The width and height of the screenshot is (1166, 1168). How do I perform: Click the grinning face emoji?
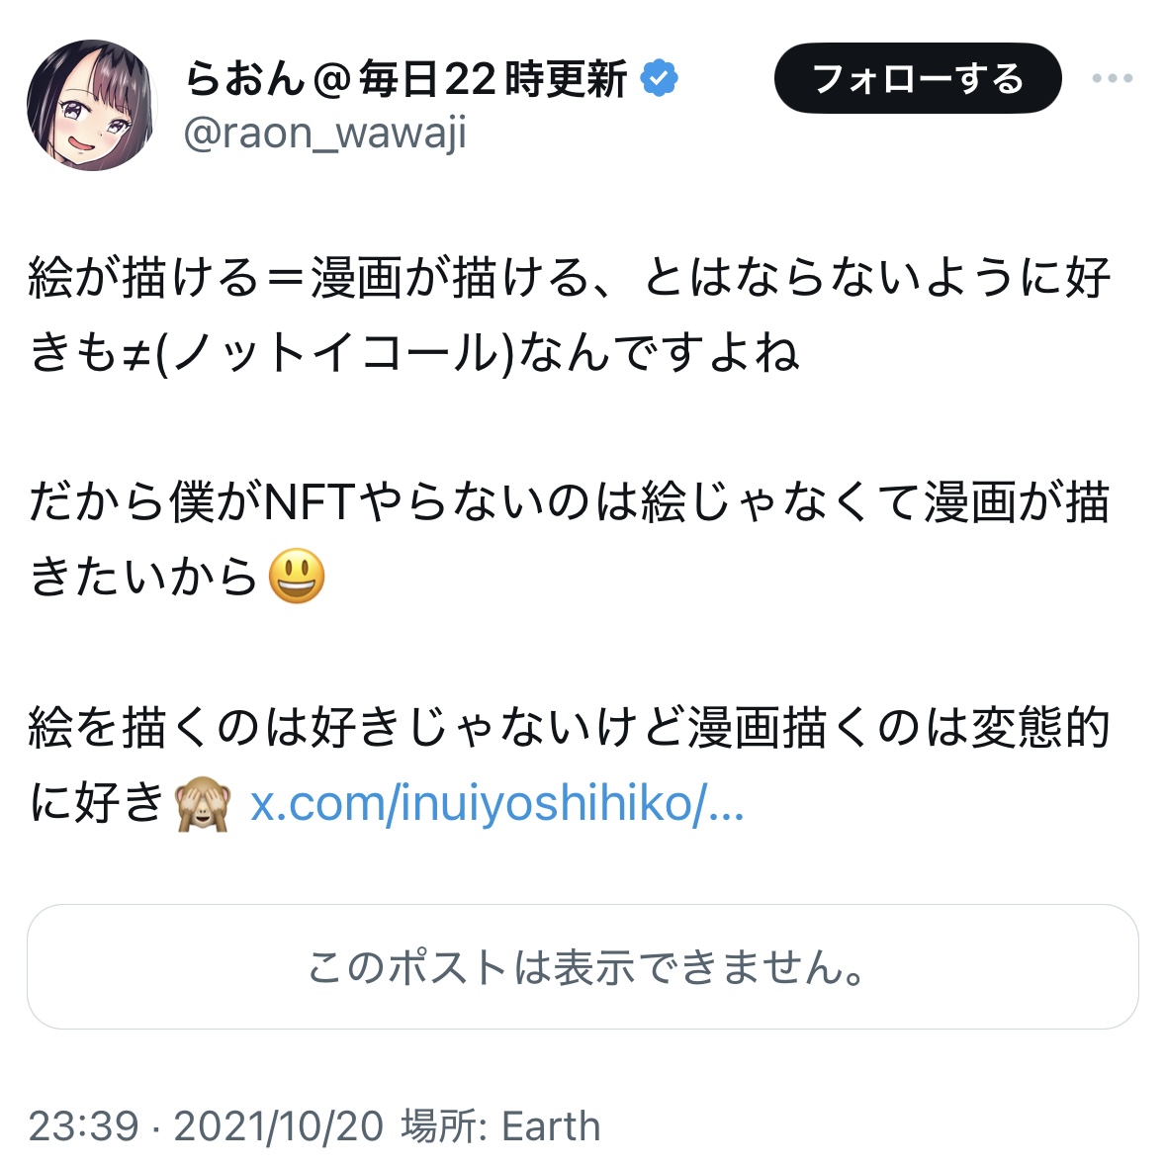click(297, 577)
